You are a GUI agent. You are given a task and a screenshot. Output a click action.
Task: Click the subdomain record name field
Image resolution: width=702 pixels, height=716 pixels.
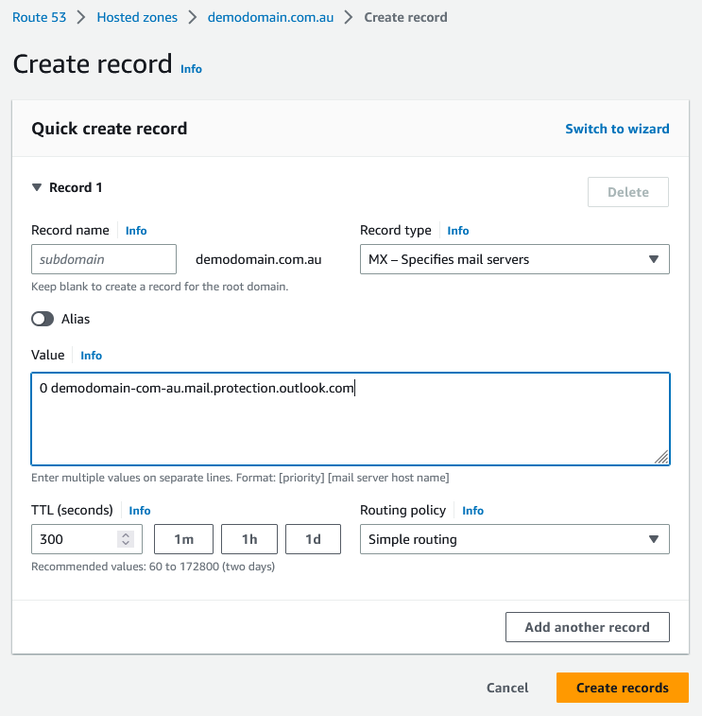104,259
